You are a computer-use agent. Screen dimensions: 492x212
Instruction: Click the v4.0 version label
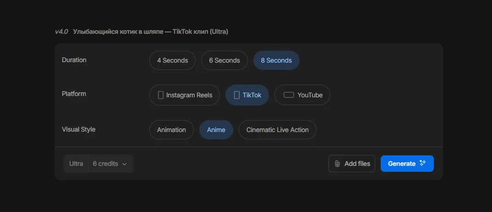[x=61, y=32]
